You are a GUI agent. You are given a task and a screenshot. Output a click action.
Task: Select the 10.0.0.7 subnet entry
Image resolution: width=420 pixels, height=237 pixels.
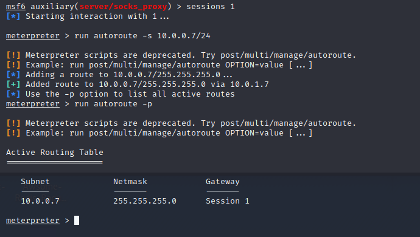point(40,201)
